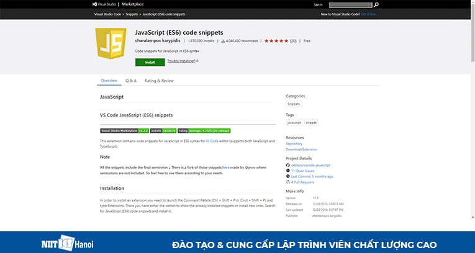Click the clock icon beside Last Commit

287,176
